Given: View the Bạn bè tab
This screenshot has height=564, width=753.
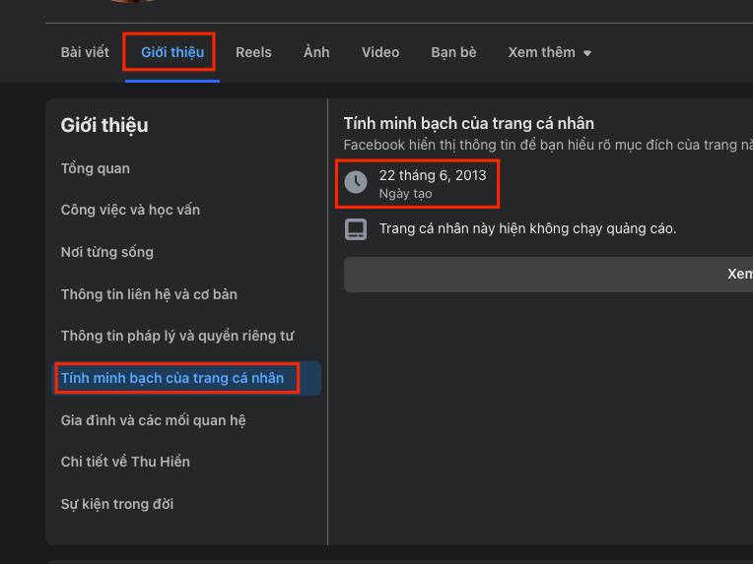Looking at the screenshot, I should pos(453,52).
